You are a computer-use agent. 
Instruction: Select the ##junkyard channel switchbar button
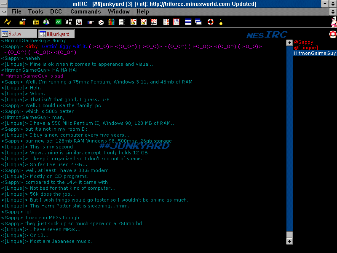click(56, 34)
